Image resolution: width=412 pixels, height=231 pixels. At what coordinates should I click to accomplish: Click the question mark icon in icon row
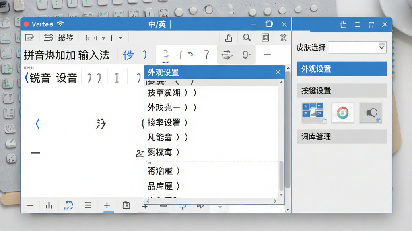point(206,55)
